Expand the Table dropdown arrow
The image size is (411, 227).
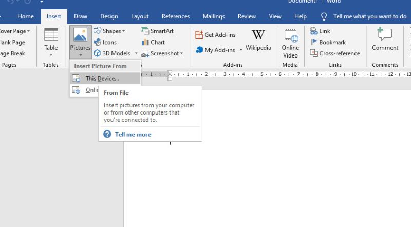(x=51, y=55)
